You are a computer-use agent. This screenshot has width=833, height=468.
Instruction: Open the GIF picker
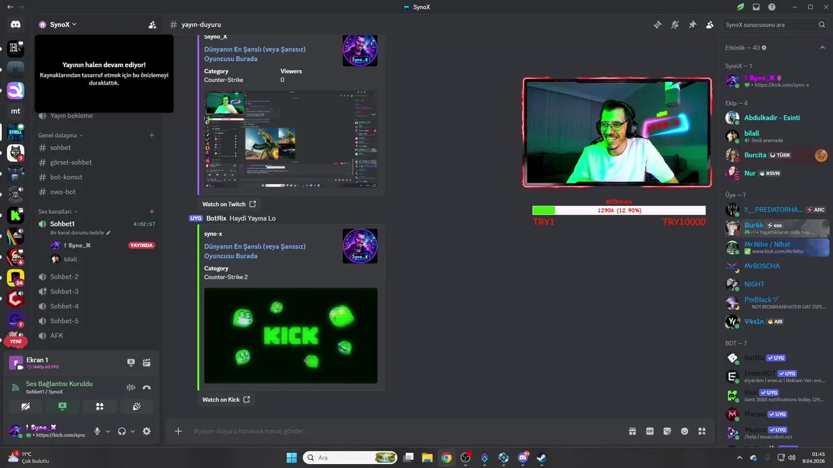649,431
